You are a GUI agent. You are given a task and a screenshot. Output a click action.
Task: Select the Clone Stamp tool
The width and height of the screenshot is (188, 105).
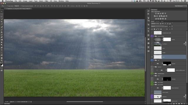click(1, 32)
